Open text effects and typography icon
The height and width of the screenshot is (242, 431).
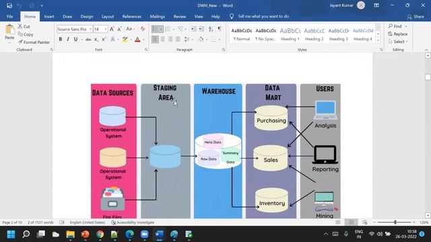click(x=112, y=40)
